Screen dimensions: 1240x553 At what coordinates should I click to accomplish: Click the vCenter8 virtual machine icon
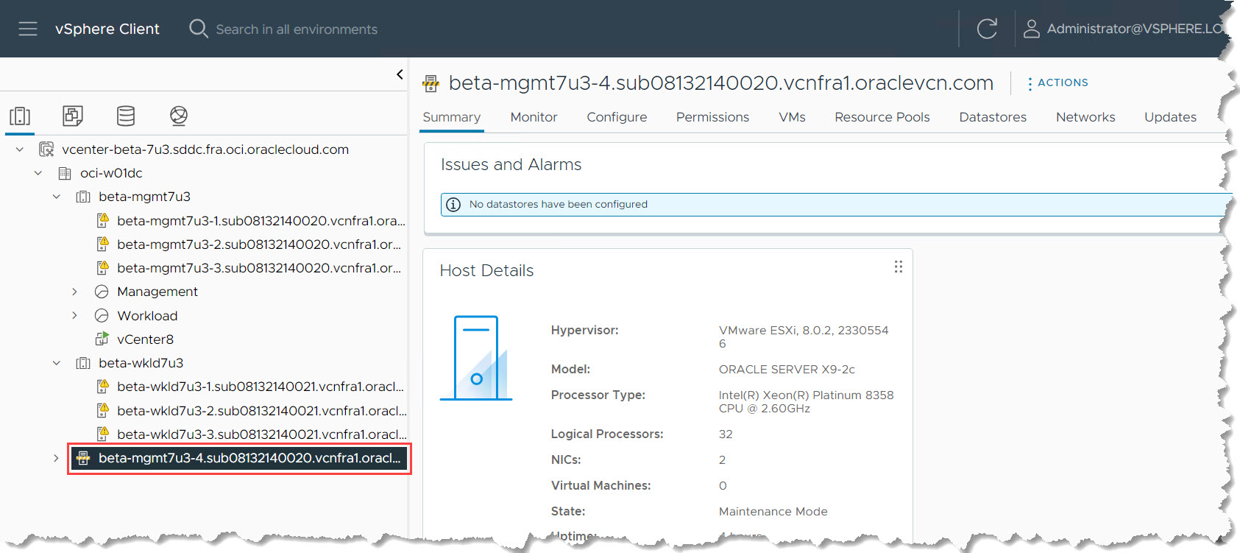tap(102, 339)
